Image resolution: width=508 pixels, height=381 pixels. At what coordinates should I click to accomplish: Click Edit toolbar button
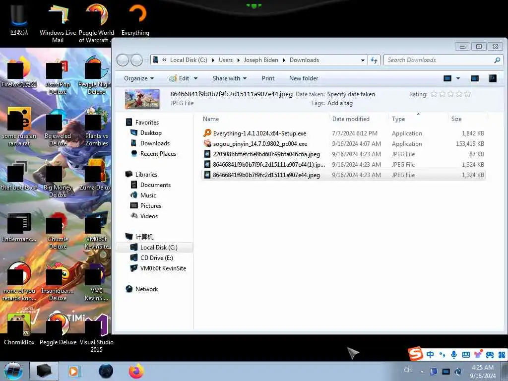(180, 78)
